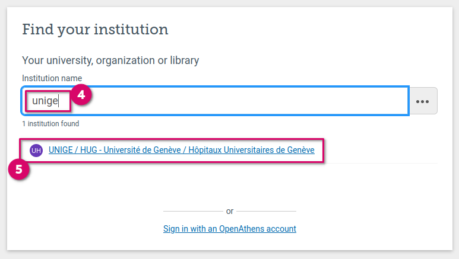459x259 pixels.
Task: Click the "or" separator text
Action: click(230, 211)
